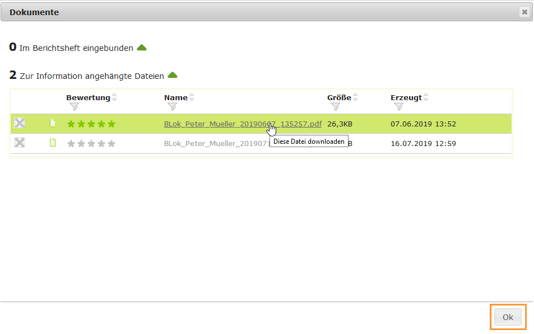
Task: Rate second file with three stars
Action: point(91,144)
